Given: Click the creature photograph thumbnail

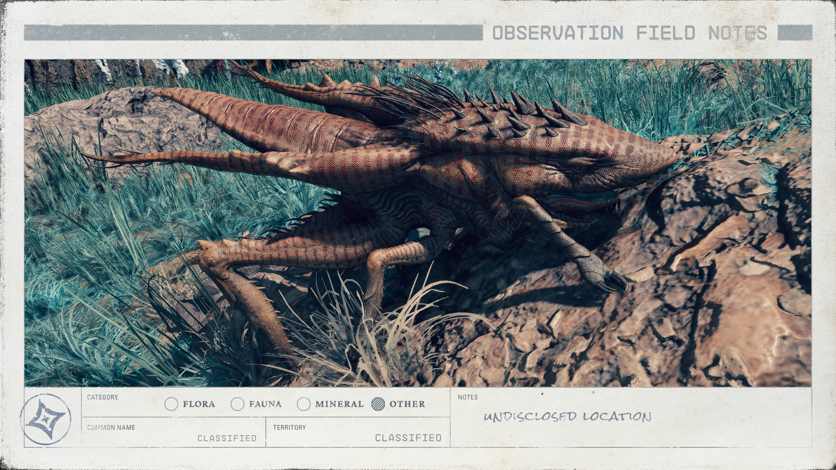Looking at the screenshot, I should [418, 223].
